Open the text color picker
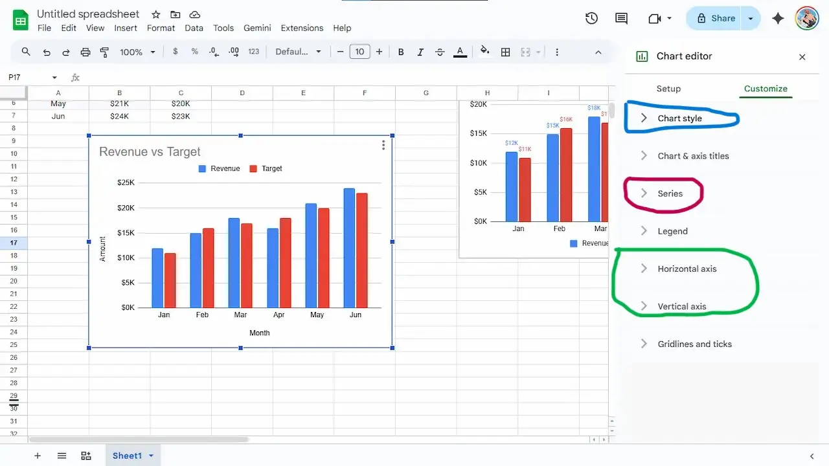 point(460,52)
